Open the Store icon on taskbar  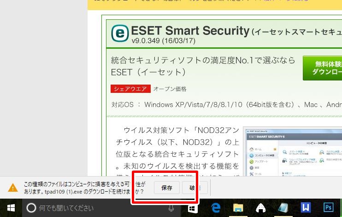193,208
